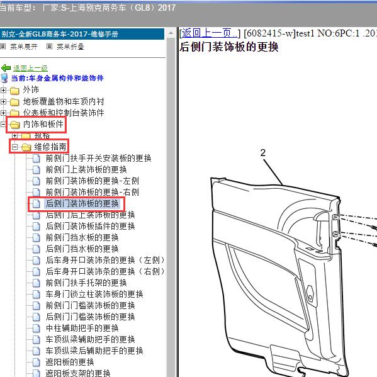
Task: Open 后侧门后上装饰板的更换 document
Action: (x=90, y=215)
